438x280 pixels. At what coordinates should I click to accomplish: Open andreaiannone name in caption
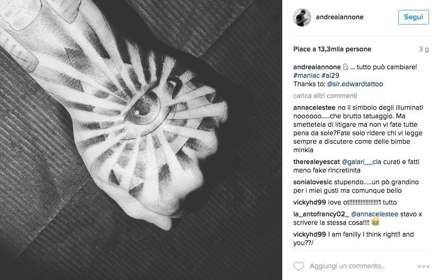point(317,67)
